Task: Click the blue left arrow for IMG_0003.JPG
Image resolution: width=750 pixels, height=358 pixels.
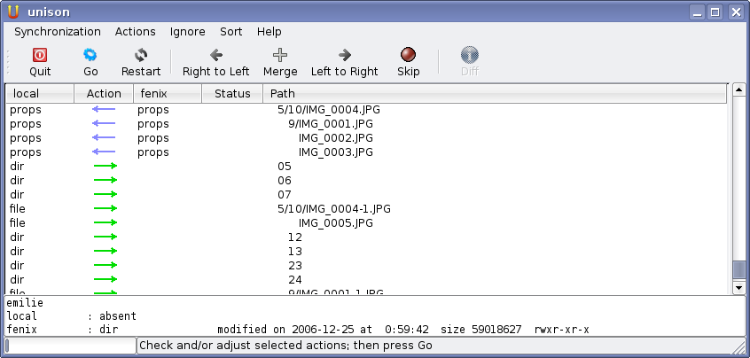Action: click(x=104, y=152)
